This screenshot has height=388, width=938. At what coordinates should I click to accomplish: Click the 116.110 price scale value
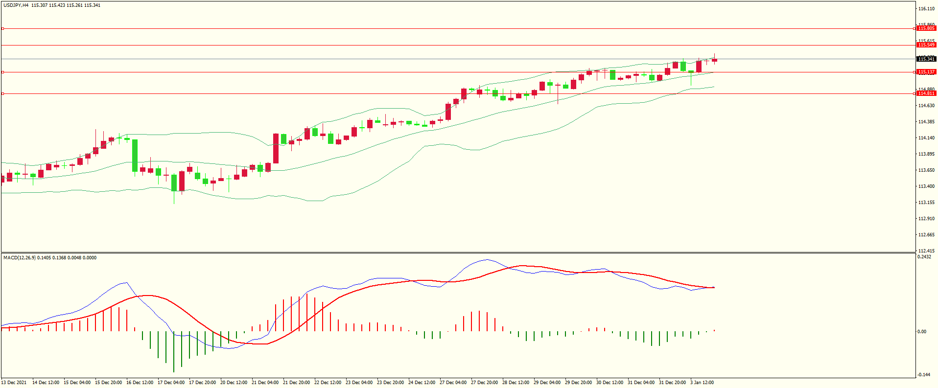pos(926,9)
